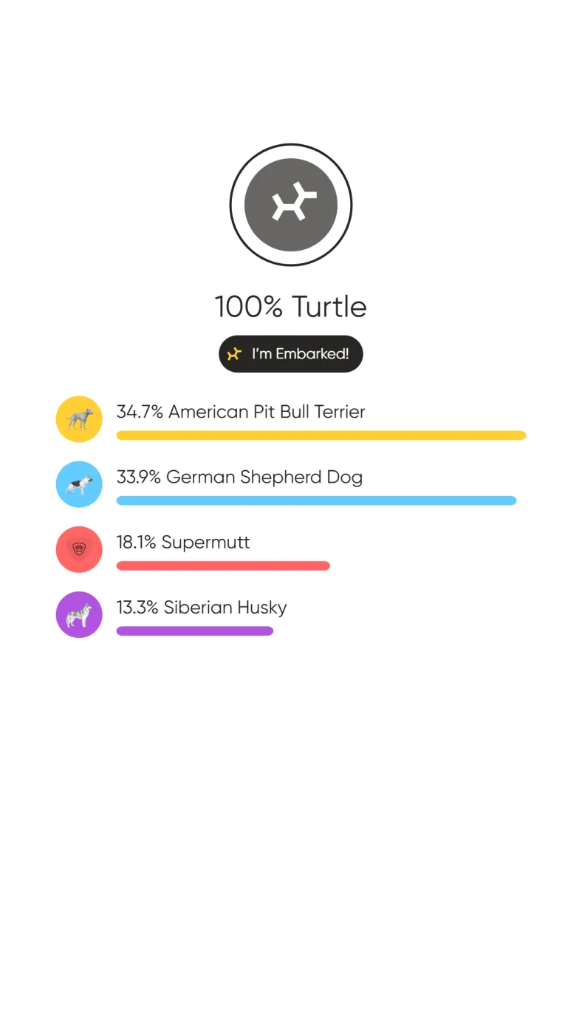
Task: Click the 34.7% percentage value
Action: pyautogui.click(x=140, y=412)
